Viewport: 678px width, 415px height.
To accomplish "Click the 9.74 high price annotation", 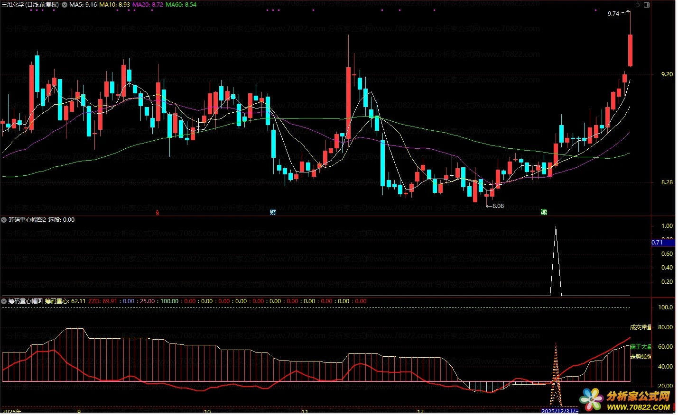I will pyautogui.click(x=613, y=14).
